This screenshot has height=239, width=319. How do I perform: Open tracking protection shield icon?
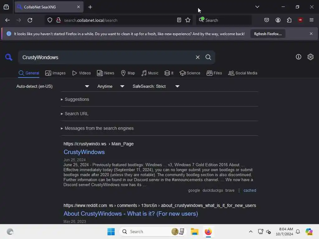pyautogui.click(x=50, y=20)
